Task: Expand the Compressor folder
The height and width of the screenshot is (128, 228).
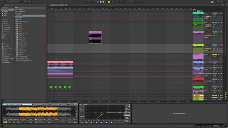Action: (x=15, y=12)
